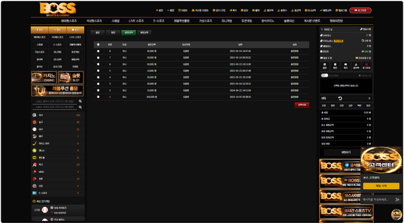The height and width of the screenshot is (223, 404).
Task: Open the BOSS logo home link
Action: click(58, 9)
